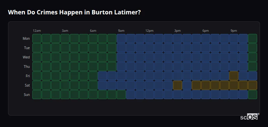Click the Fri row label
268x127 pixels.
(x=28, y=76)
